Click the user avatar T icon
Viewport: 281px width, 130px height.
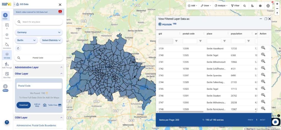coord(7,122)
